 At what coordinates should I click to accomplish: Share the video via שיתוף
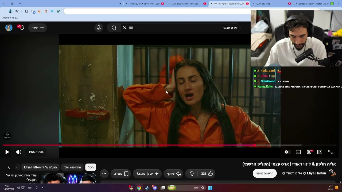[x=174, y=174]
